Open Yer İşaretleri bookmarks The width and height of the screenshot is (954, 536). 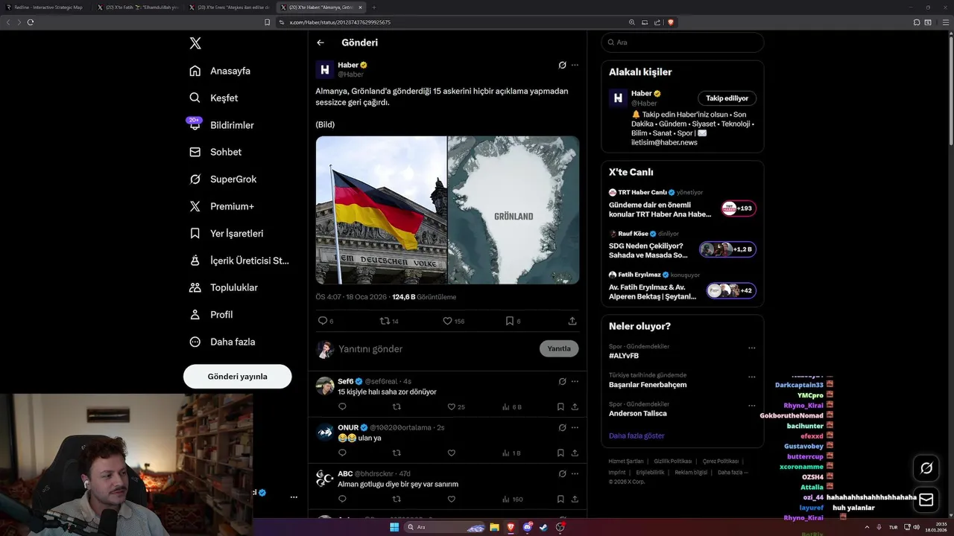point(226,233)
